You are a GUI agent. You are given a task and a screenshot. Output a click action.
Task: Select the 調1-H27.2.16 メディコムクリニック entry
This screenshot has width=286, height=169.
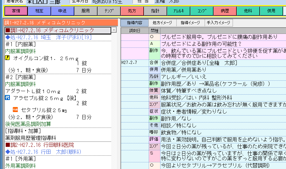coord(58,30)
